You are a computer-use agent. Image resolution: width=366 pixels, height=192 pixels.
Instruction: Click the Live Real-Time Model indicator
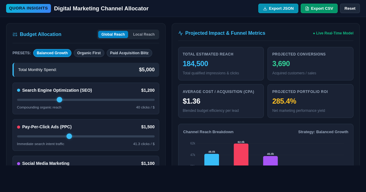coord(333,33)
